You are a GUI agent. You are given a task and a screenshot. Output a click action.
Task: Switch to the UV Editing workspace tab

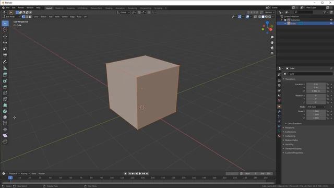[82, 8]
